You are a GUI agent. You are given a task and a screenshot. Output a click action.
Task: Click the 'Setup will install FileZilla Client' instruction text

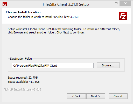coord(64,31)
